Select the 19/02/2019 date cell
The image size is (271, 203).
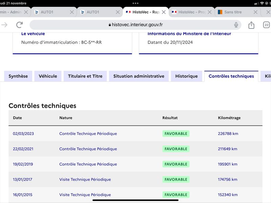pos(23,164)
